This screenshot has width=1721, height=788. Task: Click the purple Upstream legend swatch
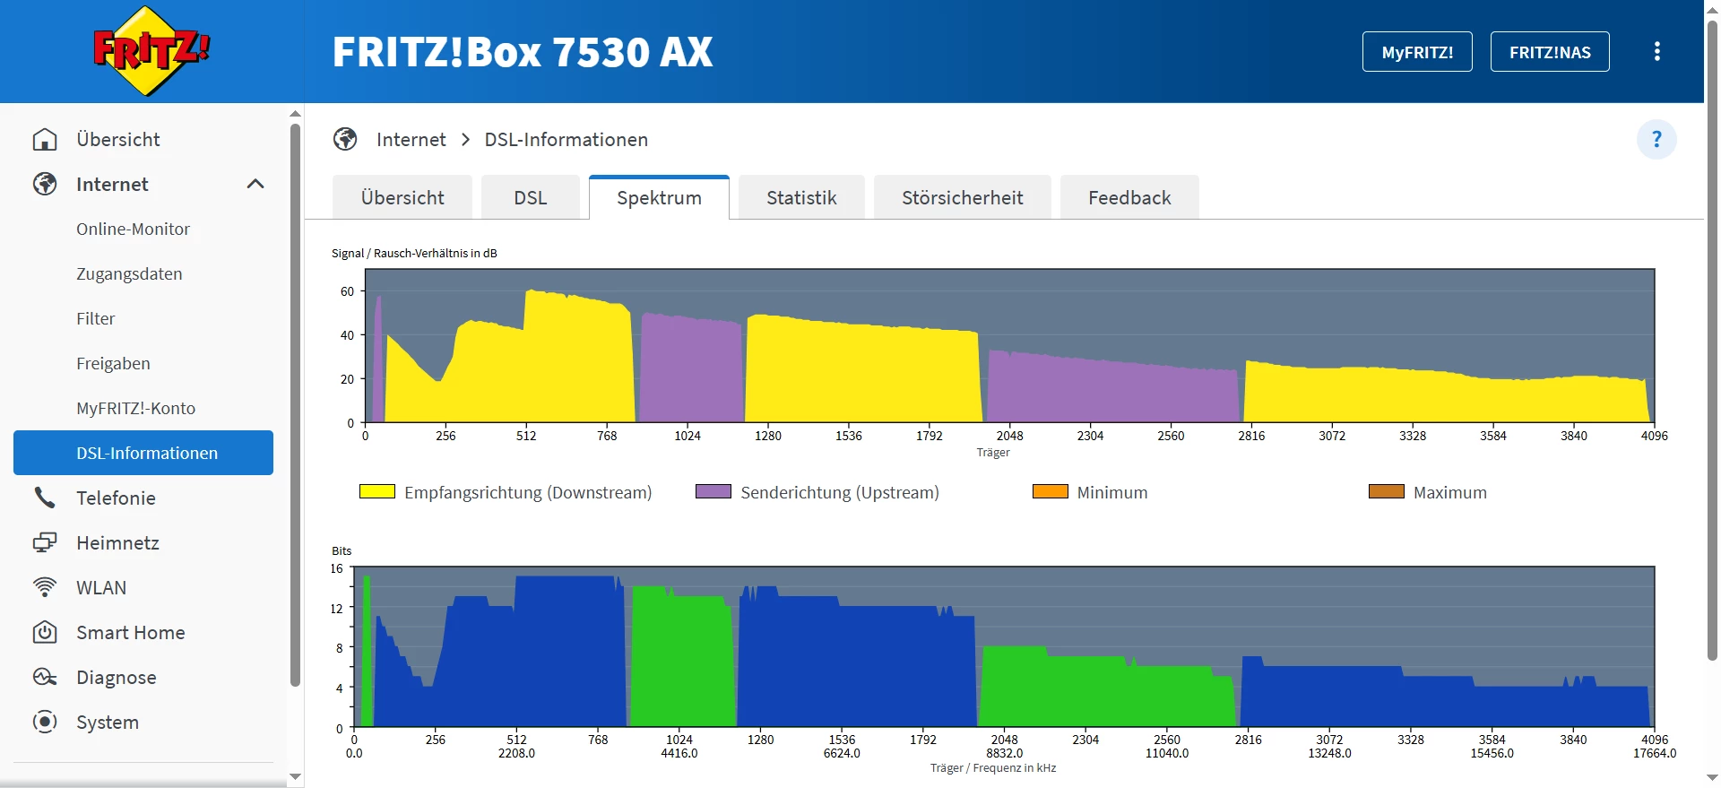(x=713, y=491)
